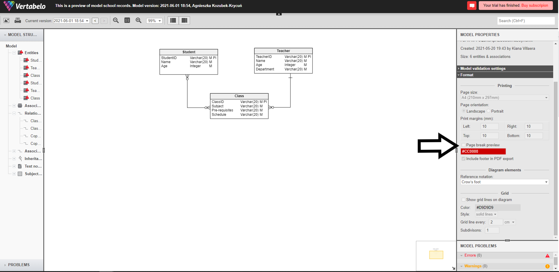Collapse the Relationships tree node toggle
559x272 pixels.
click(14, 113)
